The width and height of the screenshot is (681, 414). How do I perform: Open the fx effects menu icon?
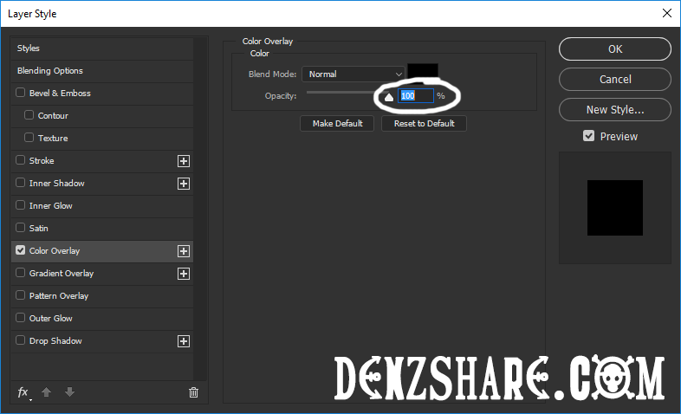point(23,392)
